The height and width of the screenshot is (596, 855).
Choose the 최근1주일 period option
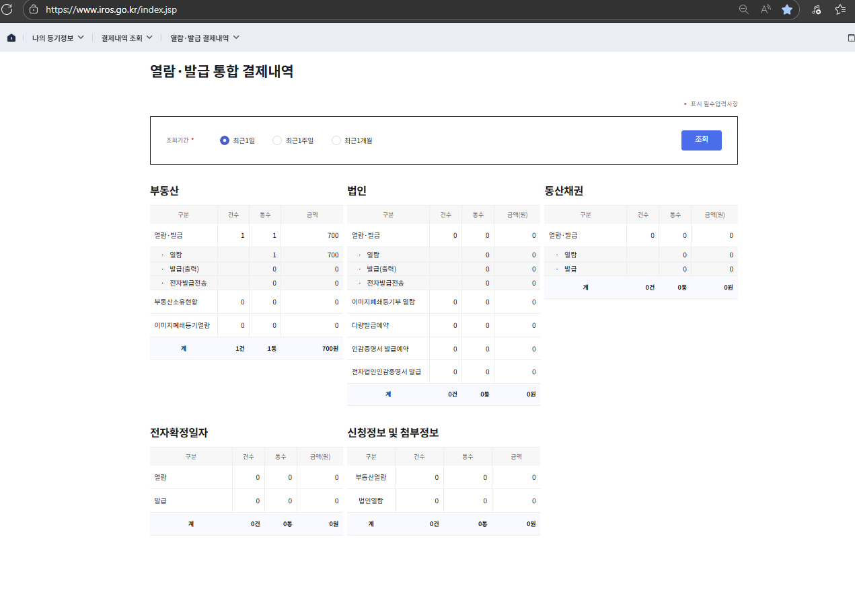point(277,140)
